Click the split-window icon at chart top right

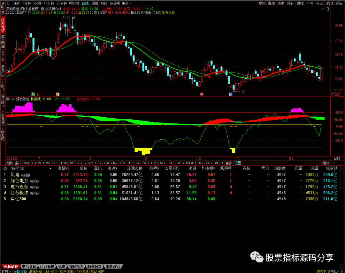pyautogui.click(x=328, y=9)
